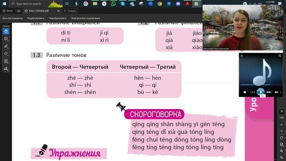Launch Yandex Browser from taskbar
This screenshot has height=161, width=286.
click(x=104, y=4)
